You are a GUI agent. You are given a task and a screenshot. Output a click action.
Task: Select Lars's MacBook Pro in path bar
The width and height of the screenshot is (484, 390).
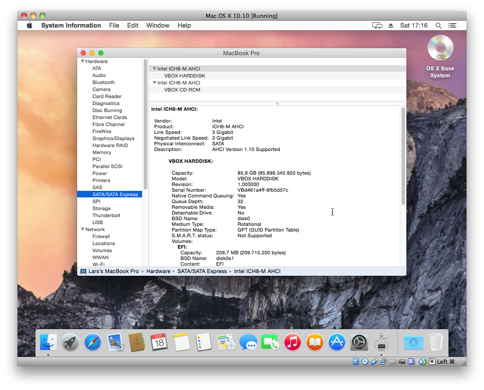[110, 271]
